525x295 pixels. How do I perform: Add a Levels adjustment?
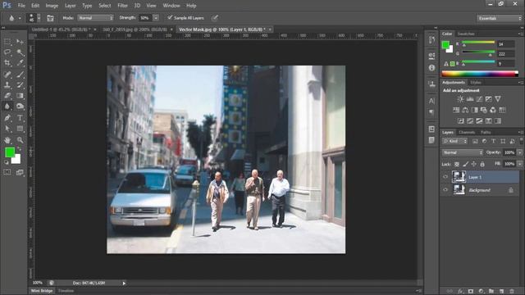pyautogui.click(x=470, y=99)
